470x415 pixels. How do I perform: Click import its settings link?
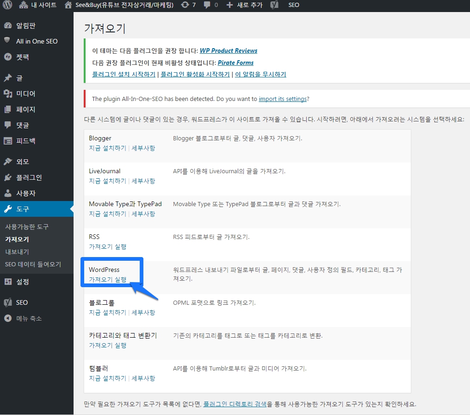click(282, 99)
